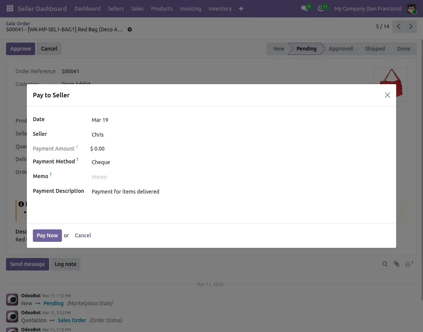Viewport: 423px width, 332px height.
Task: Open the Dashboard menu
Action: point(87,9)
